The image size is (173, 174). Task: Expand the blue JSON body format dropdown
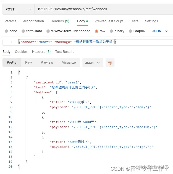[160, 31]
